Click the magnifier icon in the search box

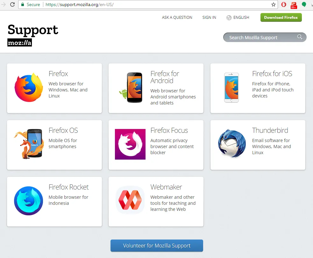pos(300,37)
